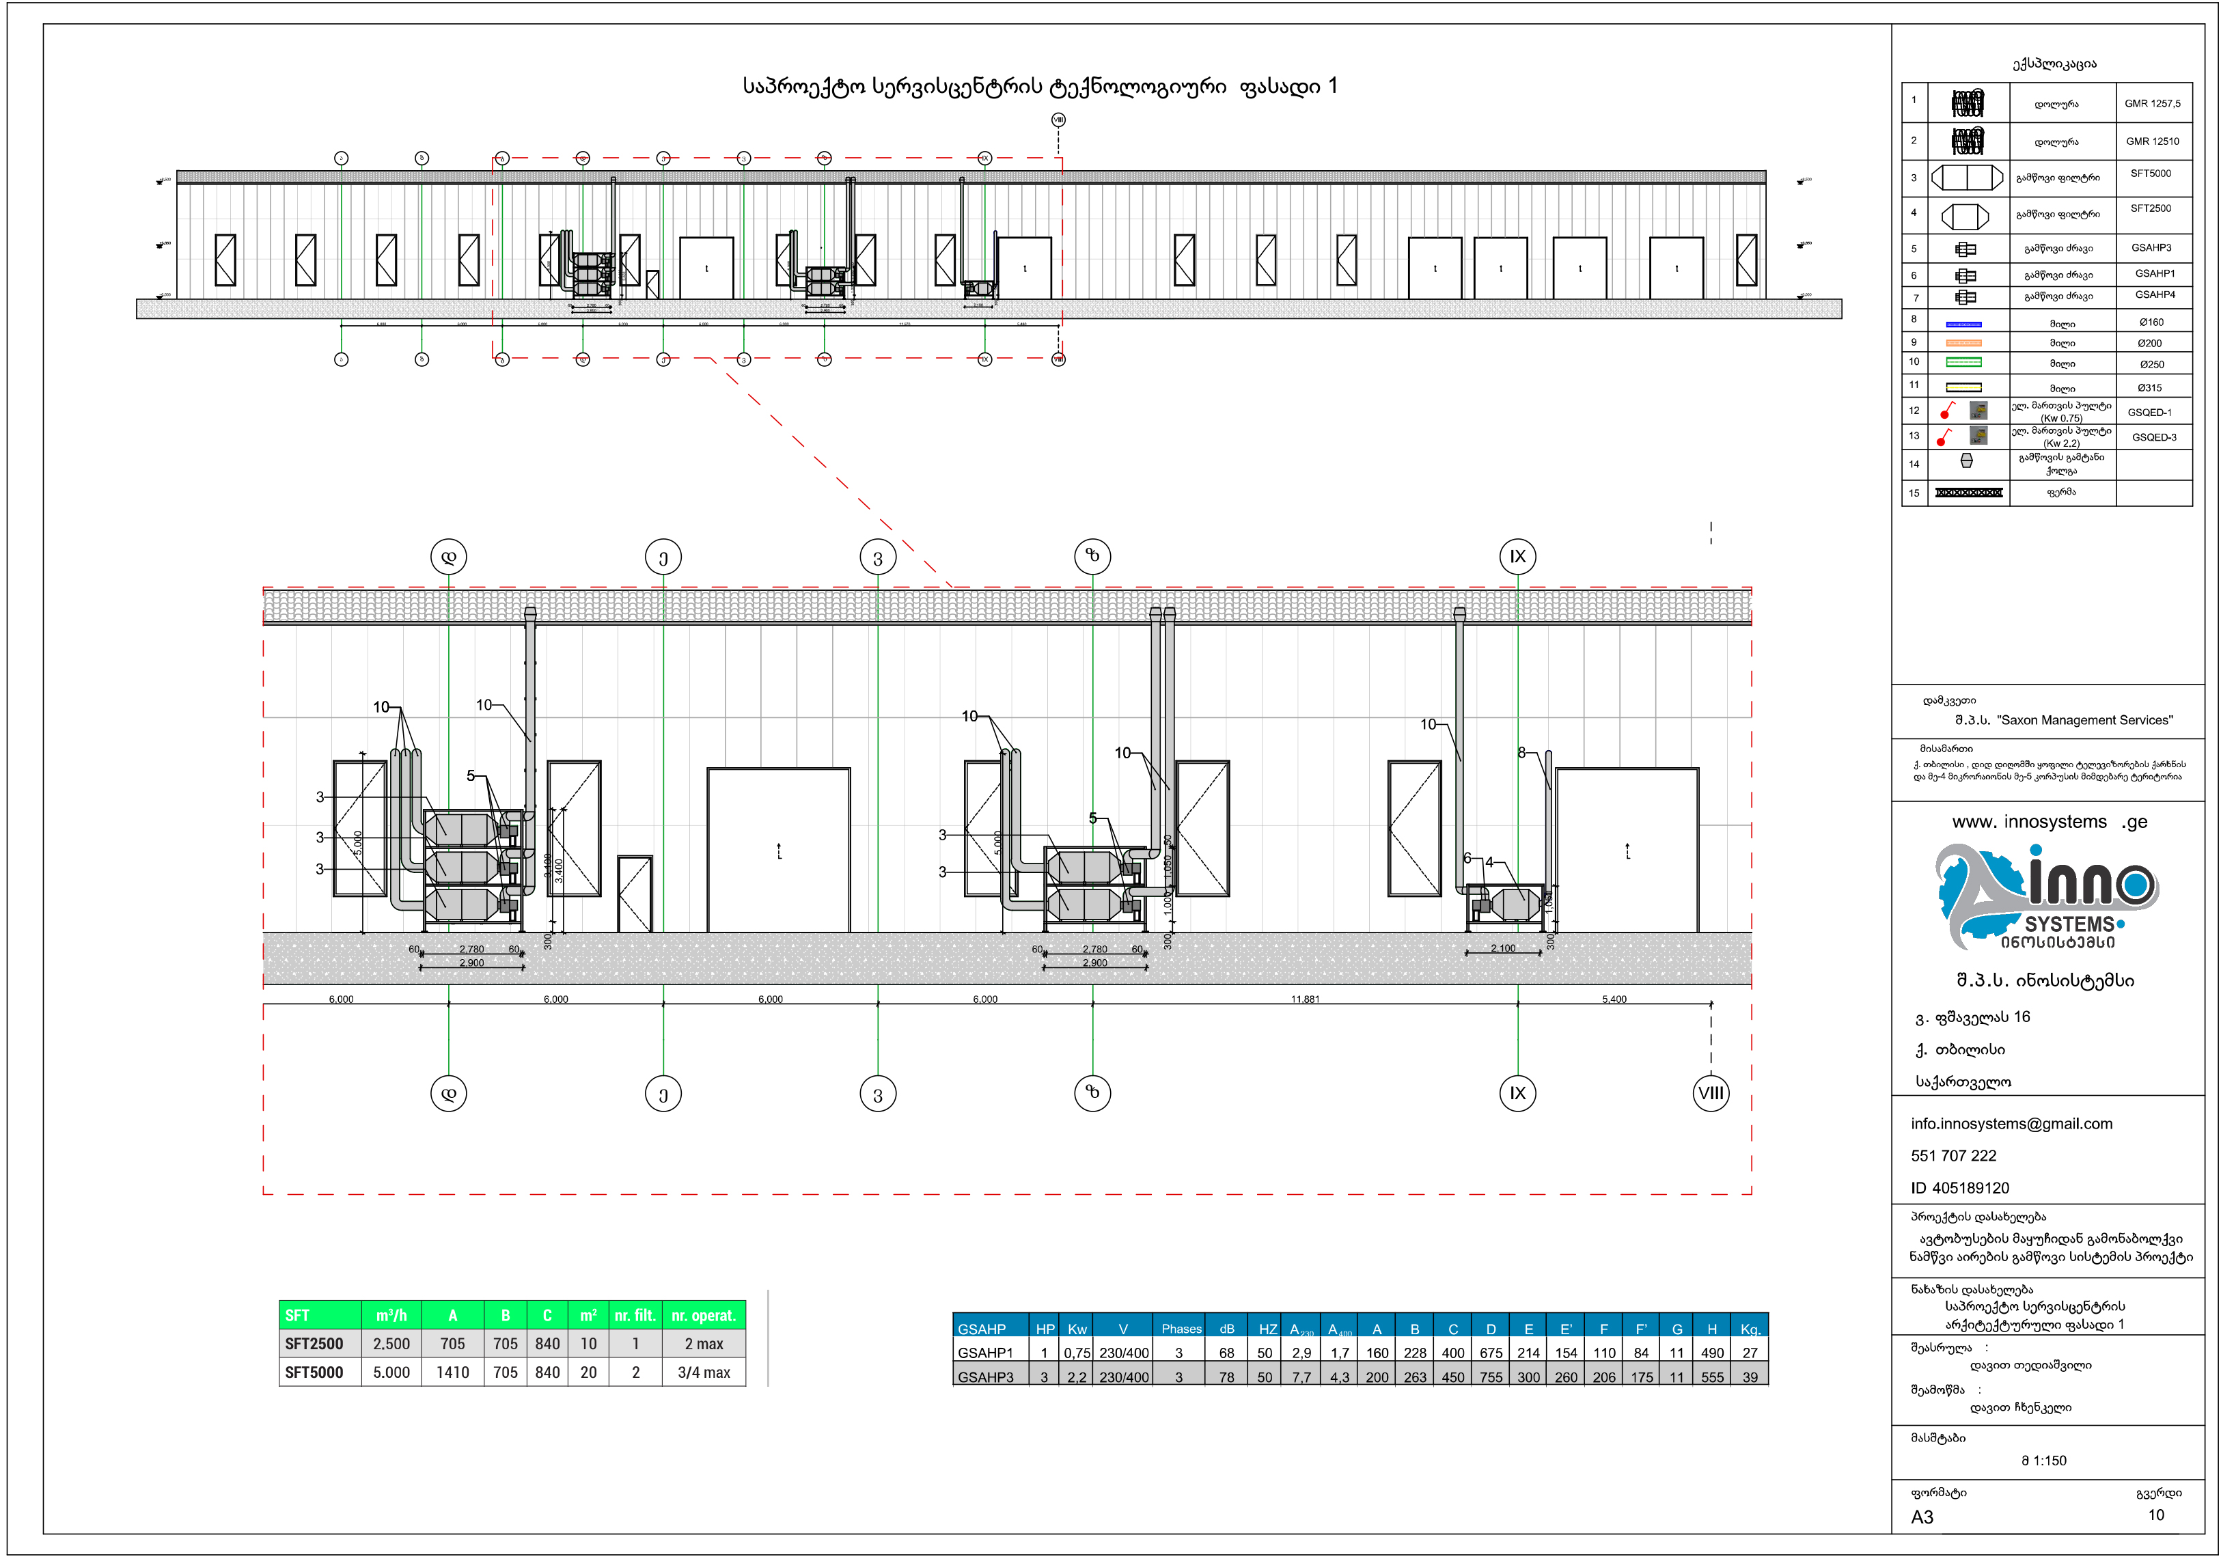Click the yellow Ø315 pipe swatch in legend
2221x1561 pixels.
[x=1963, y=387]
